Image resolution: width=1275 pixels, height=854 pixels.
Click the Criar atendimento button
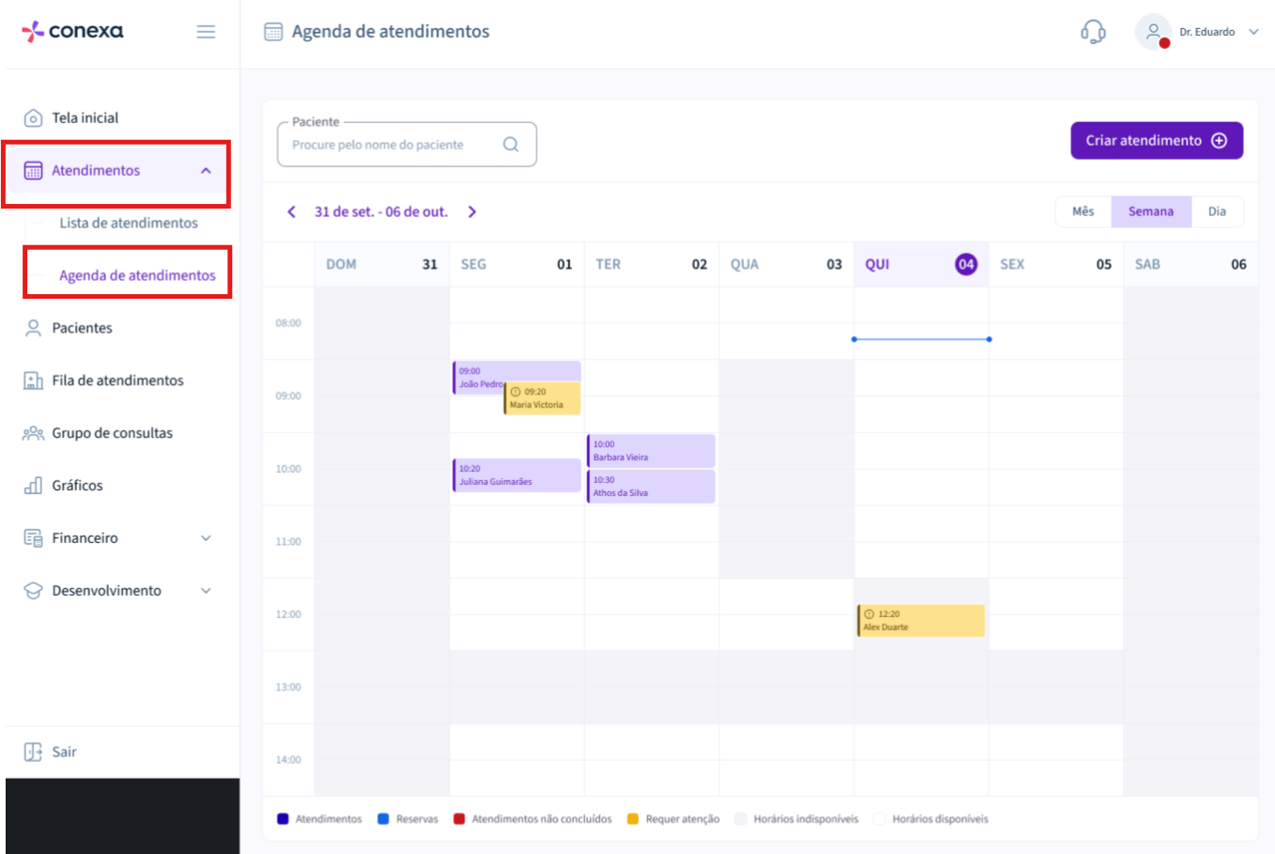1157,141
